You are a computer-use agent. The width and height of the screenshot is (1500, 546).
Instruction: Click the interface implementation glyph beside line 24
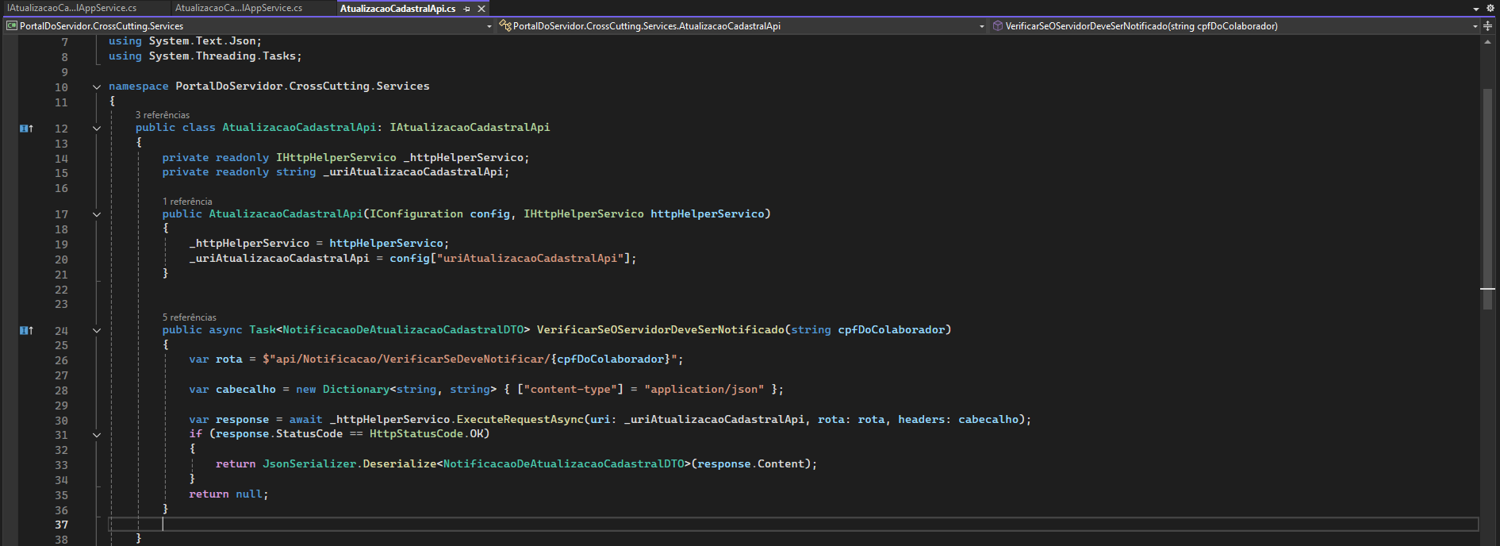tap(26, 331)
